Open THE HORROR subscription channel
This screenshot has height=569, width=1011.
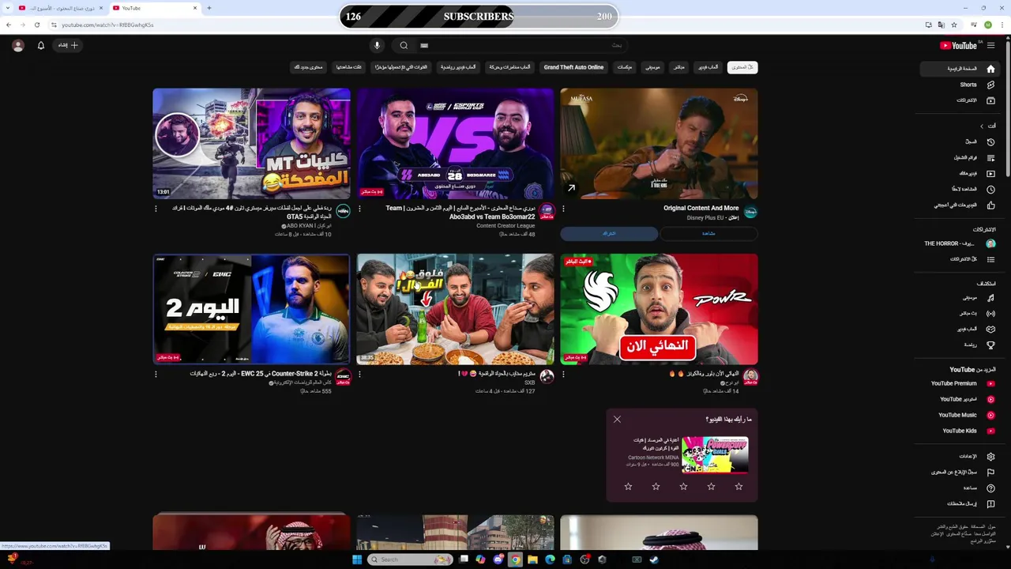(x=959, y=243)
